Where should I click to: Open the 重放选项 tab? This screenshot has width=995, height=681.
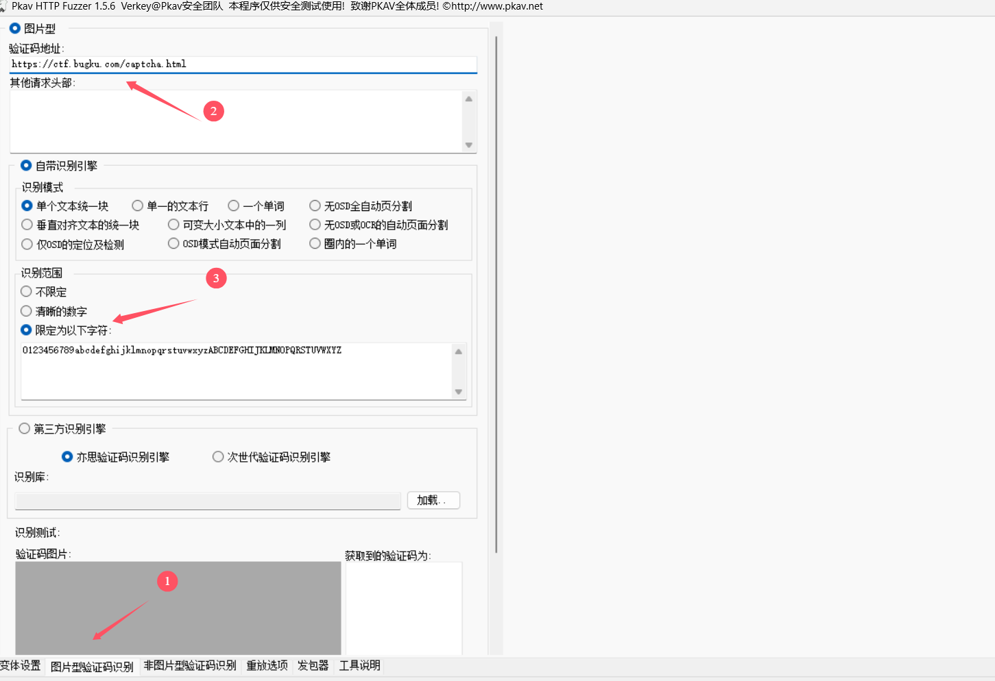267,666
